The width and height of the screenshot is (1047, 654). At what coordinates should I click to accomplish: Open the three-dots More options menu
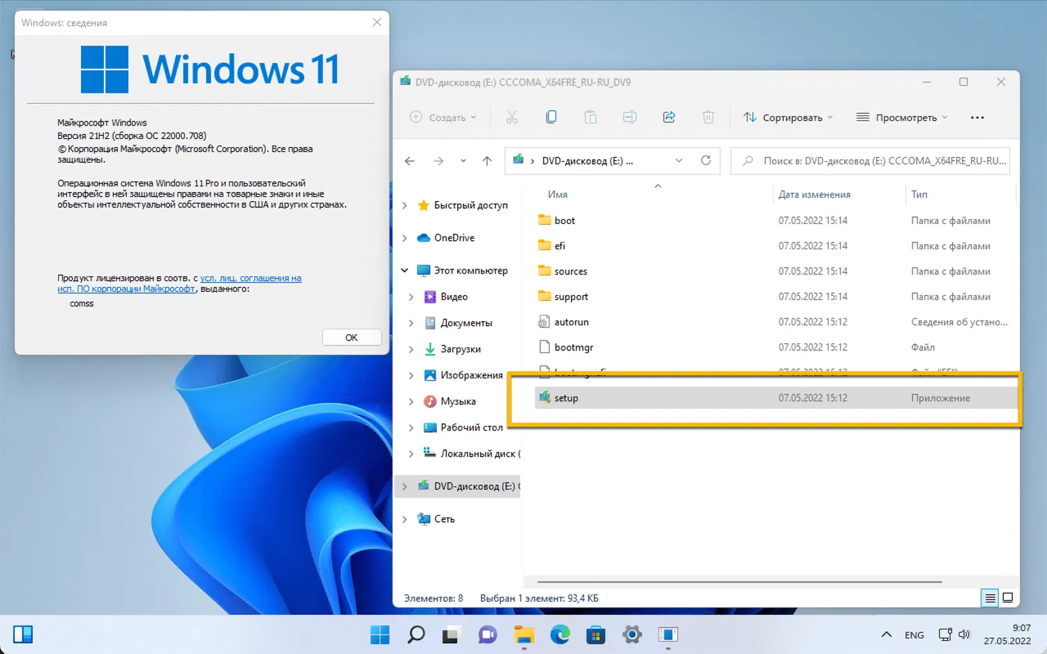click(977, 117)
